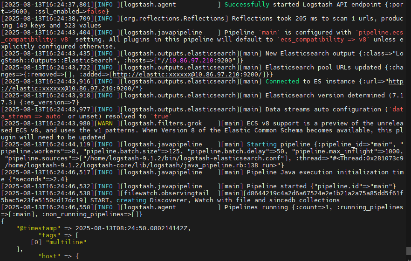Click the timestamp 2025-08-13T16:24:46,532
Image resolution: width=411 pixels, height=261 pixels.
click(47, 186)
